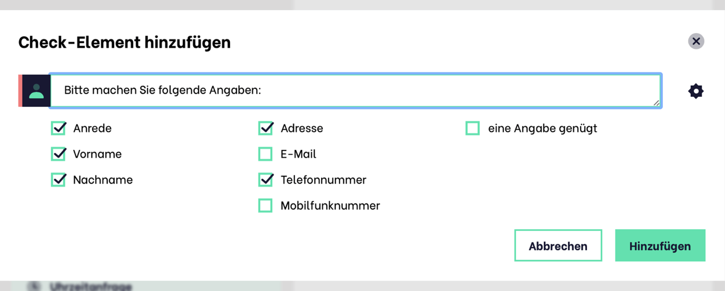Close the Check-Element dialog with X

tap(696, 41)
